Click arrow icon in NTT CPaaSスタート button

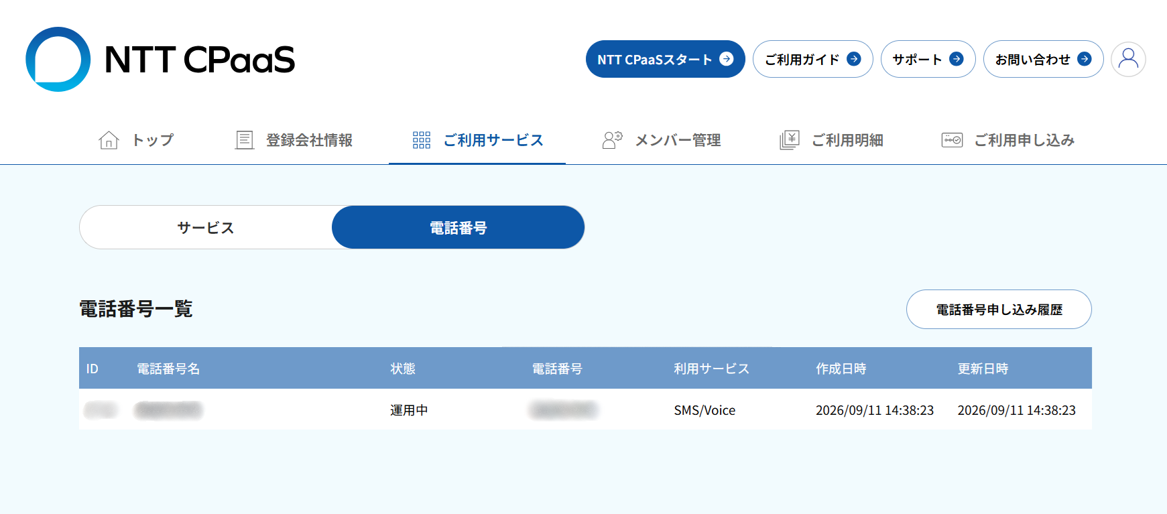727,59
